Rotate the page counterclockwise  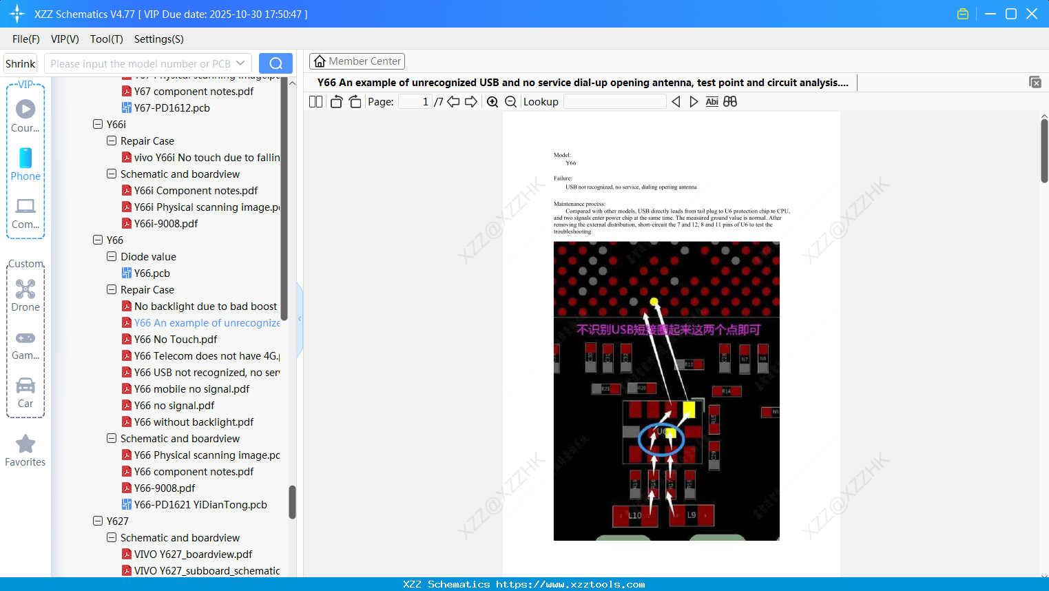336,102
